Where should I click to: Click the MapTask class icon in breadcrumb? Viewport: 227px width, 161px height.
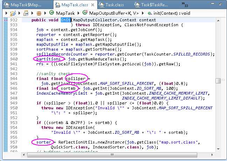[x=51, y=13]
